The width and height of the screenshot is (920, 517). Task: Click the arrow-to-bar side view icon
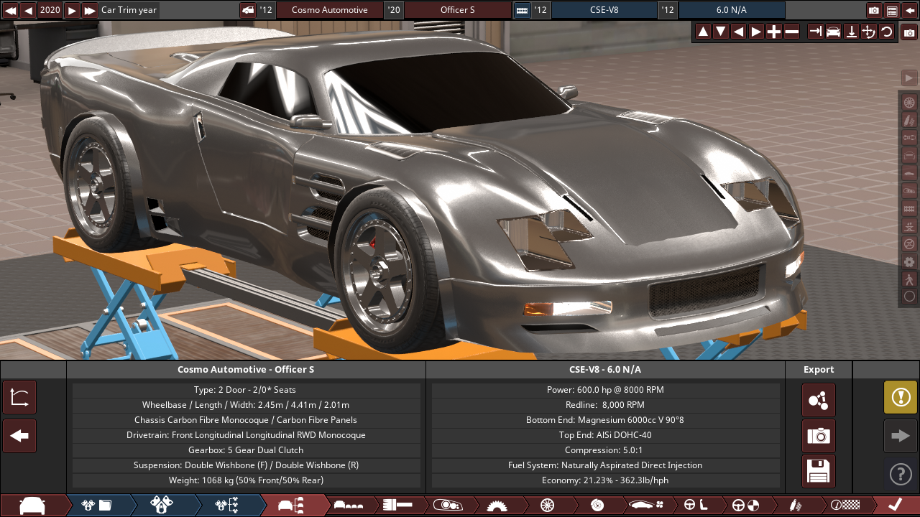point(816,32)
